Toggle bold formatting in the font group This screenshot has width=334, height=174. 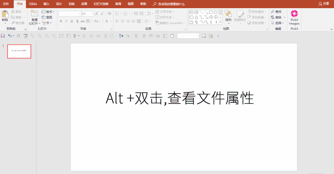(x=61, y=21)
